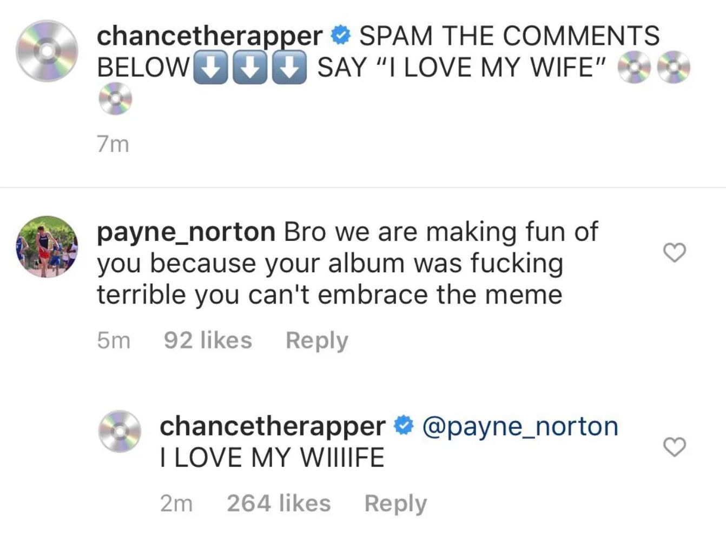
Task: Like chancetherapper's reply with the heart
Action: [x=674, y=447]
